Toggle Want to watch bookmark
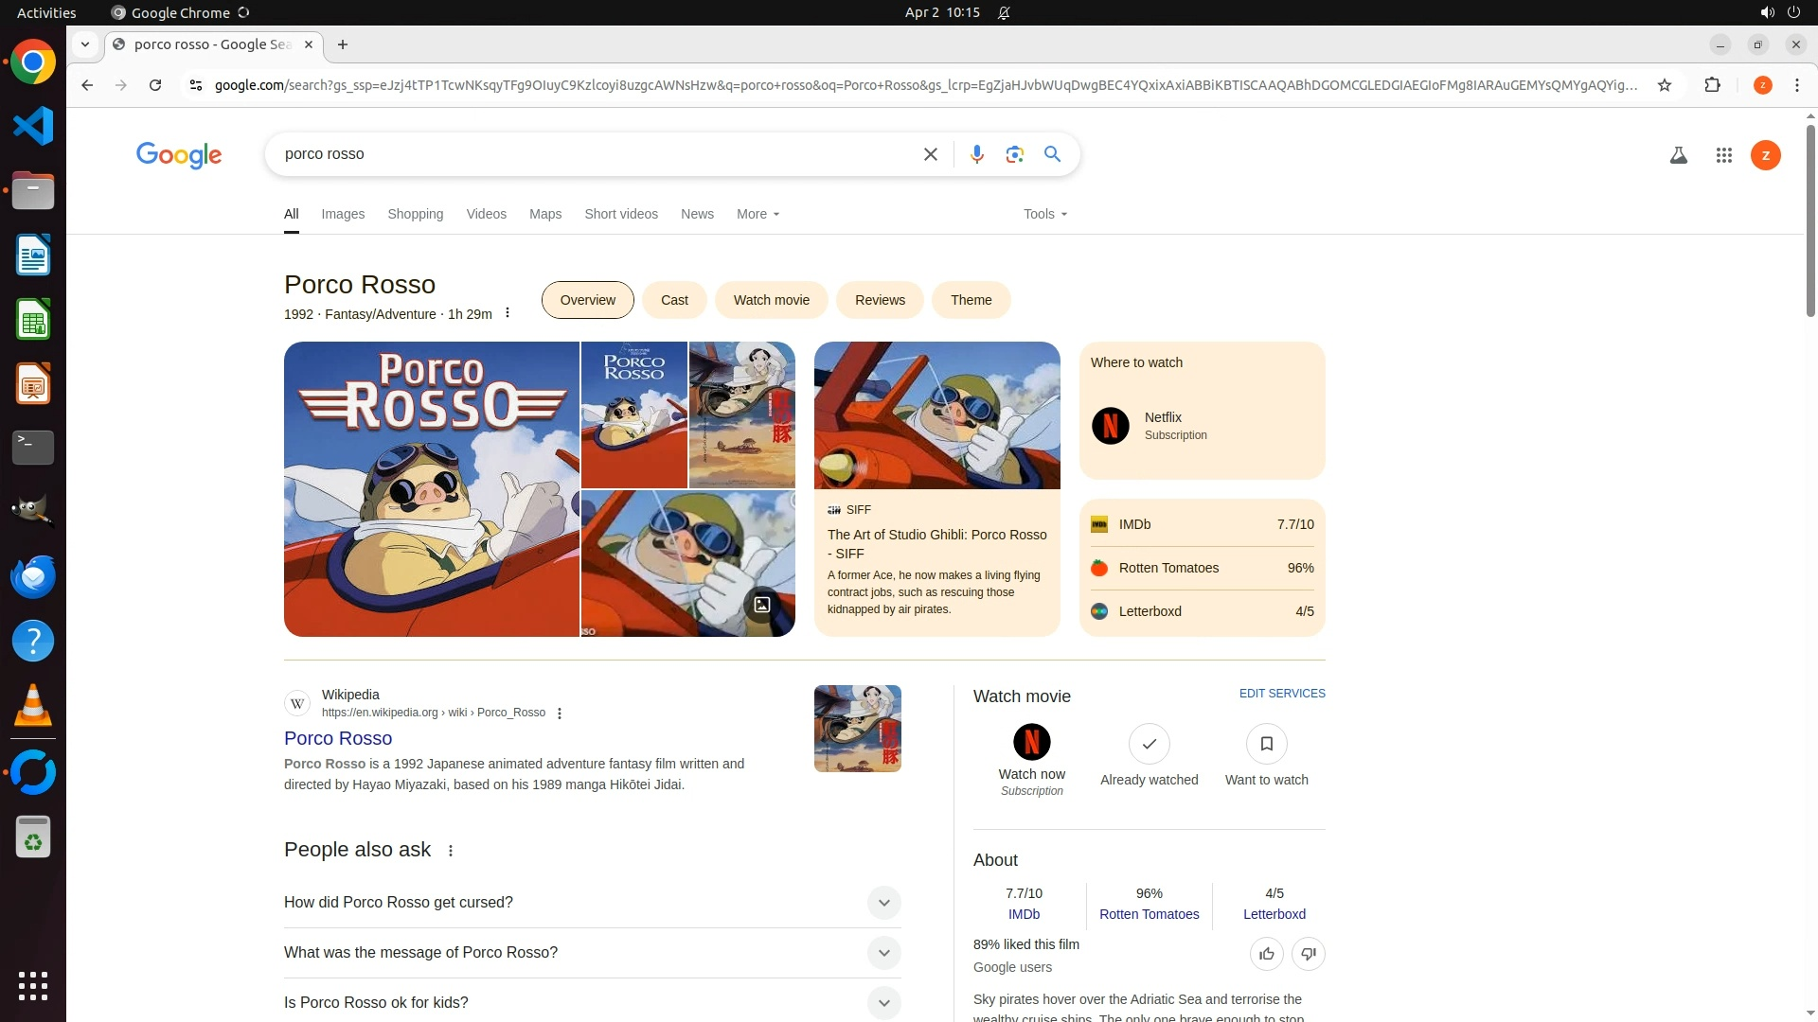This screenshot has height=1022, width=1818. click(x=1266, y=745)
